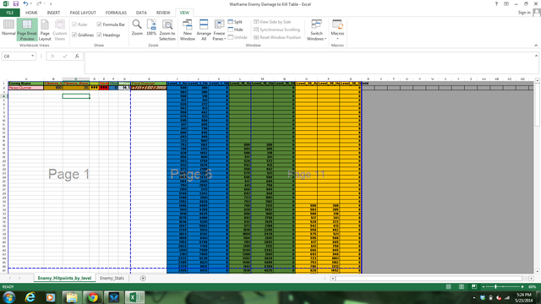
Task: Click Reset Window Position
Action: [277, 37]
